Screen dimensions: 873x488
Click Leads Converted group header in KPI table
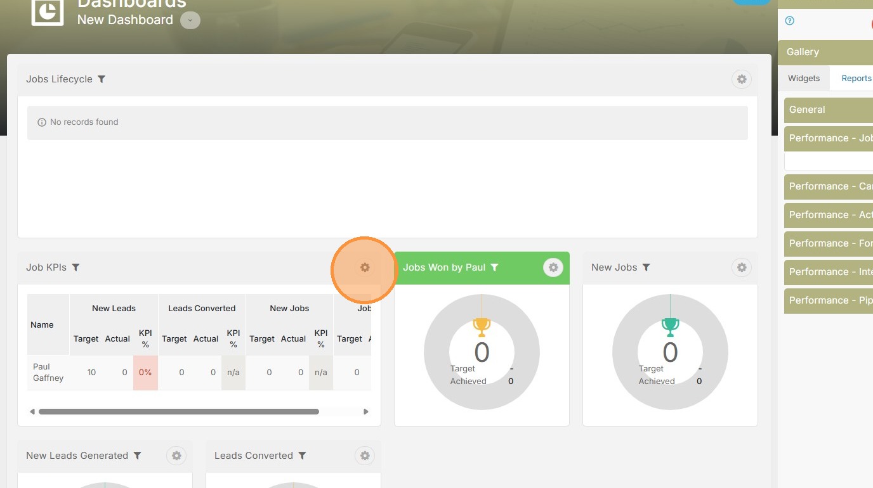coord(202,309)
